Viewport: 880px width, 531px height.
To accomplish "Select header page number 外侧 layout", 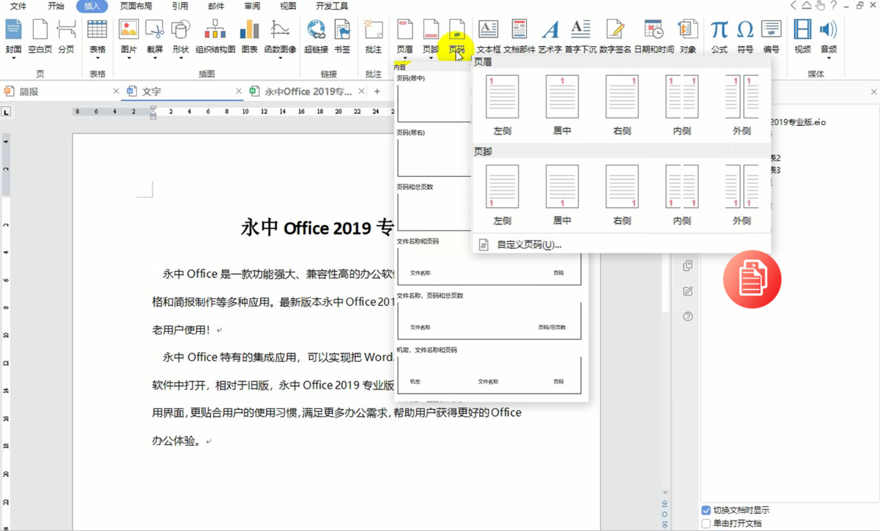I will click(x=742, y=105).
